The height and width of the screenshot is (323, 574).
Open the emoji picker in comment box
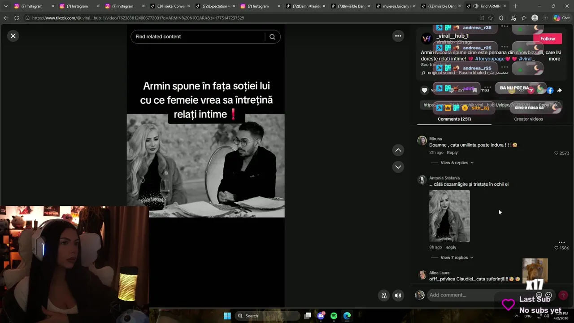(548, 295)
